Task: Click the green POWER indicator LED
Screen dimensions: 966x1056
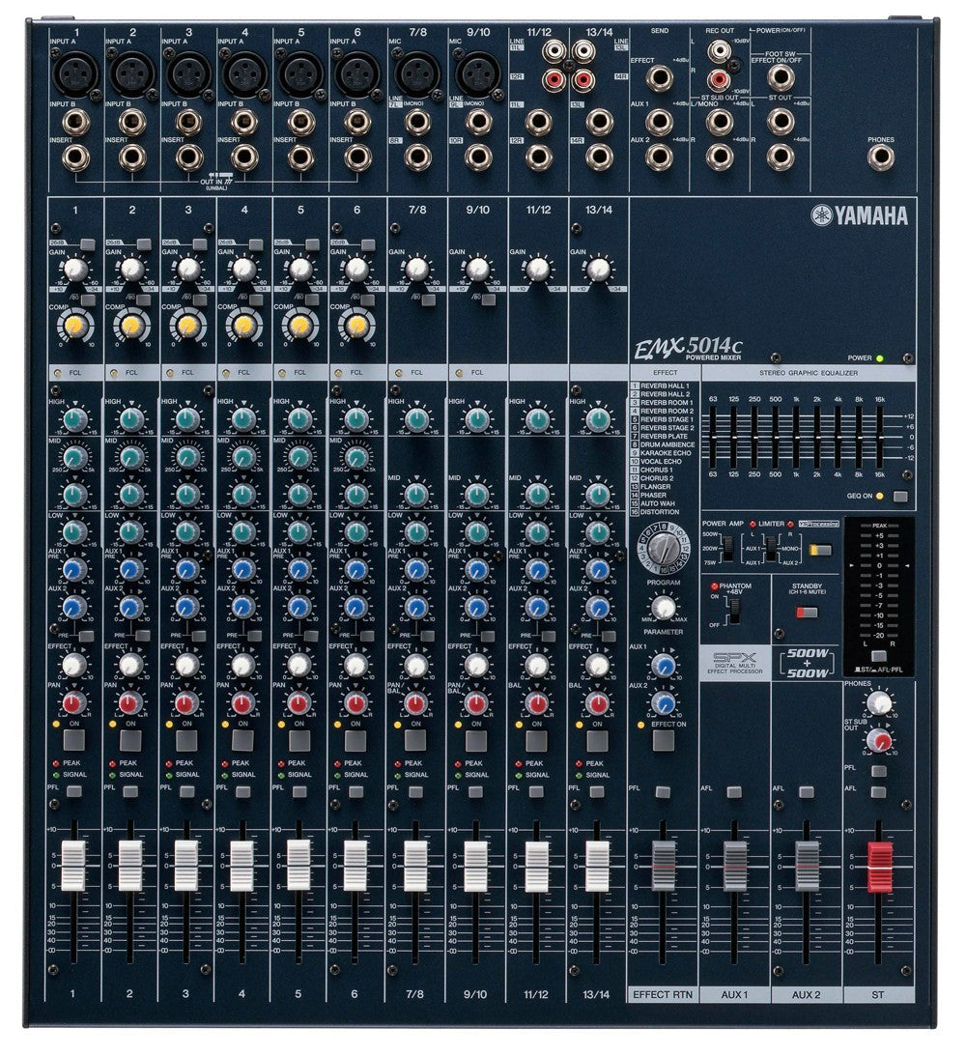Action: (880, 358)
